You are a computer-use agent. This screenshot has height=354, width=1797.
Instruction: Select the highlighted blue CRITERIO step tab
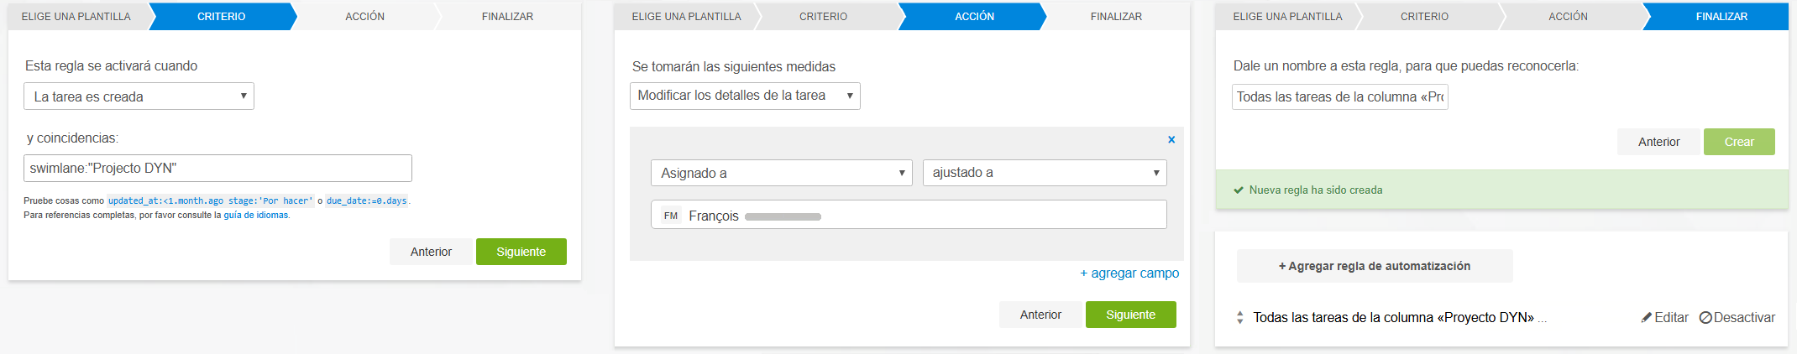point(222,17)
